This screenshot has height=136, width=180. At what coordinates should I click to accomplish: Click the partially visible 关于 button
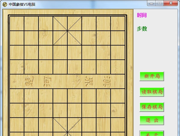coord(152,133)
